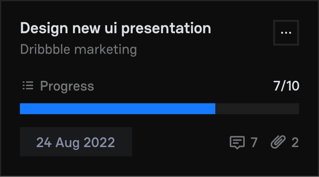319x177 pixels.
Task: Click the "Dribbble marketing" project subtitle
Action: coord(78,50)
